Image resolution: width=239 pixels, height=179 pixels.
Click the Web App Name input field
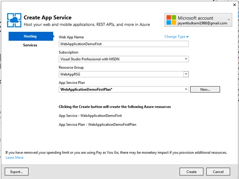[124, 44]
